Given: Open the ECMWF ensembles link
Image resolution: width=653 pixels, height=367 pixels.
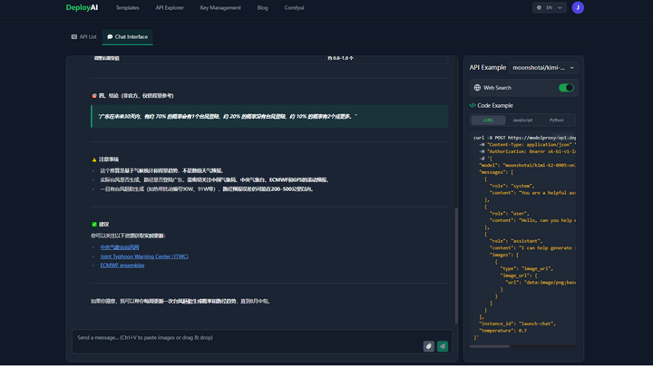Looking at the screenshot, I should click(x=122, y=265).
